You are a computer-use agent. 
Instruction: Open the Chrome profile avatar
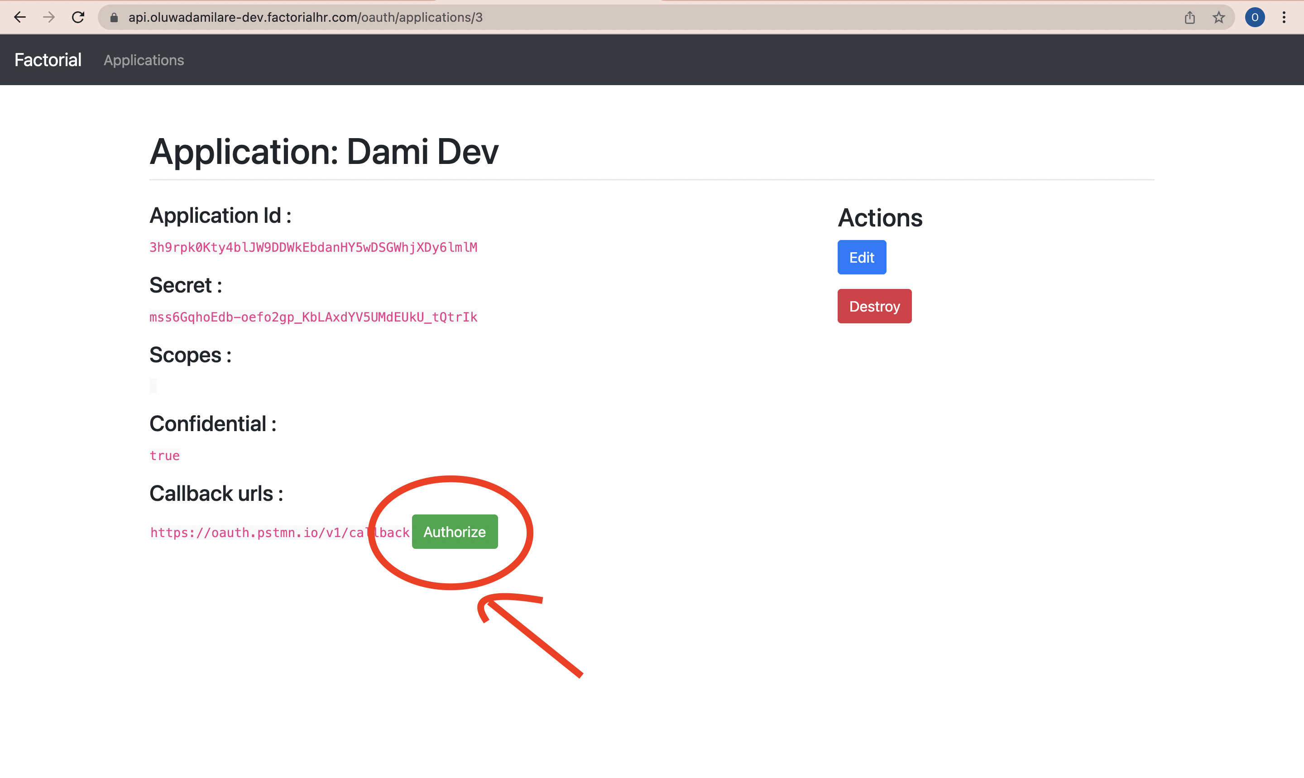click(1255, 18)
